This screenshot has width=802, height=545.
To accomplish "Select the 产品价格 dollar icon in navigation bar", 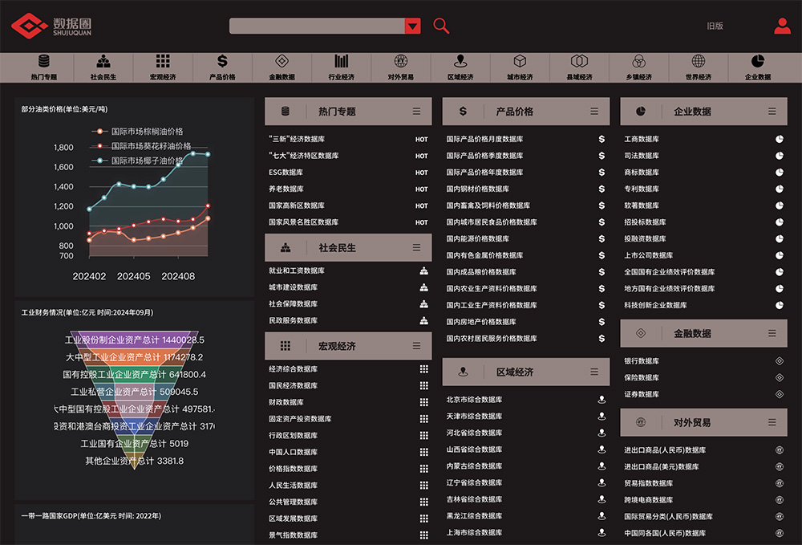I will tap(222, 62).
